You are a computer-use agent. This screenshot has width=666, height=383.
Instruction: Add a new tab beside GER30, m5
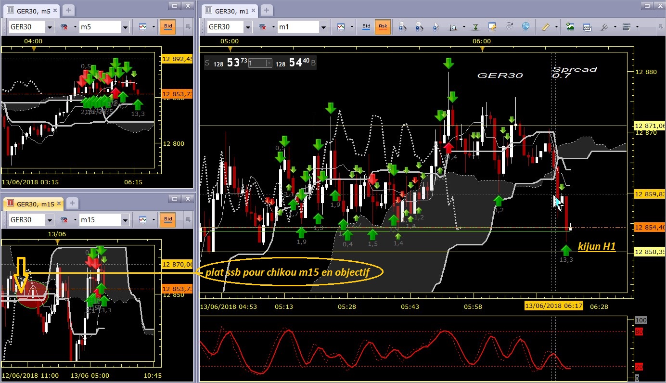click(68, 10)
